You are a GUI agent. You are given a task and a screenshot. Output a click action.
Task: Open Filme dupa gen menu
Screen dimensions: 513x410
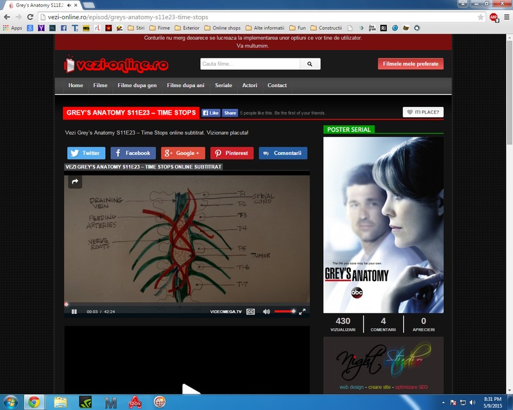pos(137,85)
